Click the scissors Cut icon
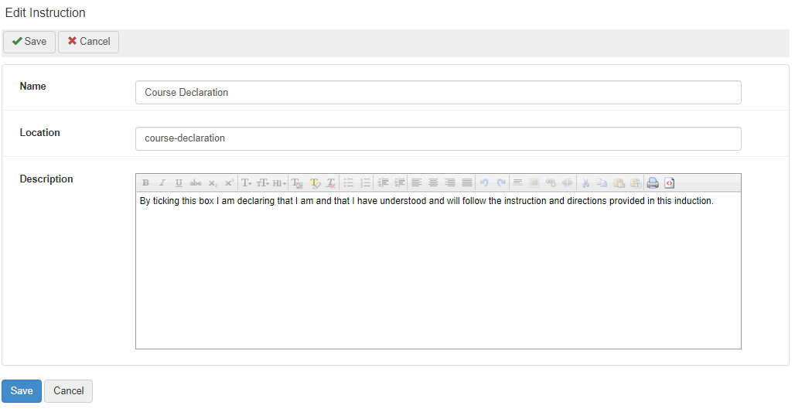 point(585,183)
